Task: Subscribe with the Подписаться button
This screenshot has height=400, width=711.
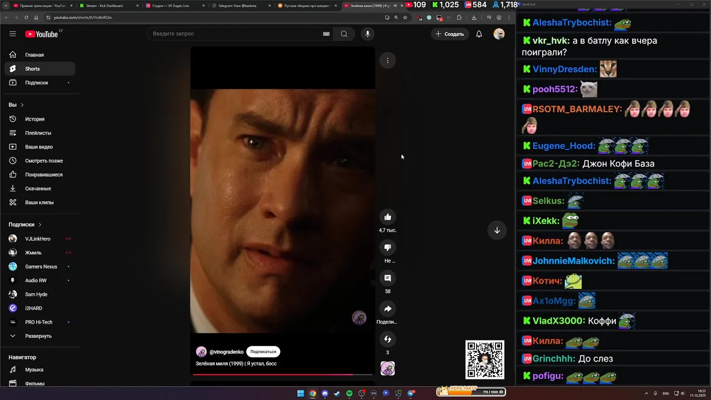Action: (263, 352)
